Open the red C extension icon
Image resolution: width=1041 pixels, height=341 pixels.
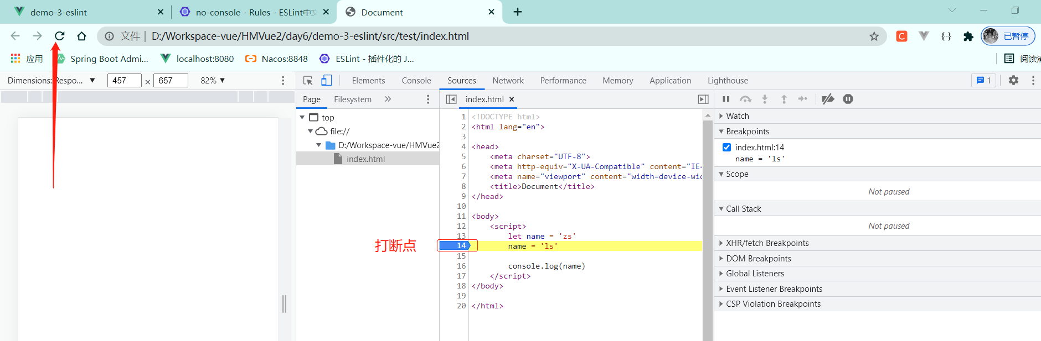click(x=901, y=36)
